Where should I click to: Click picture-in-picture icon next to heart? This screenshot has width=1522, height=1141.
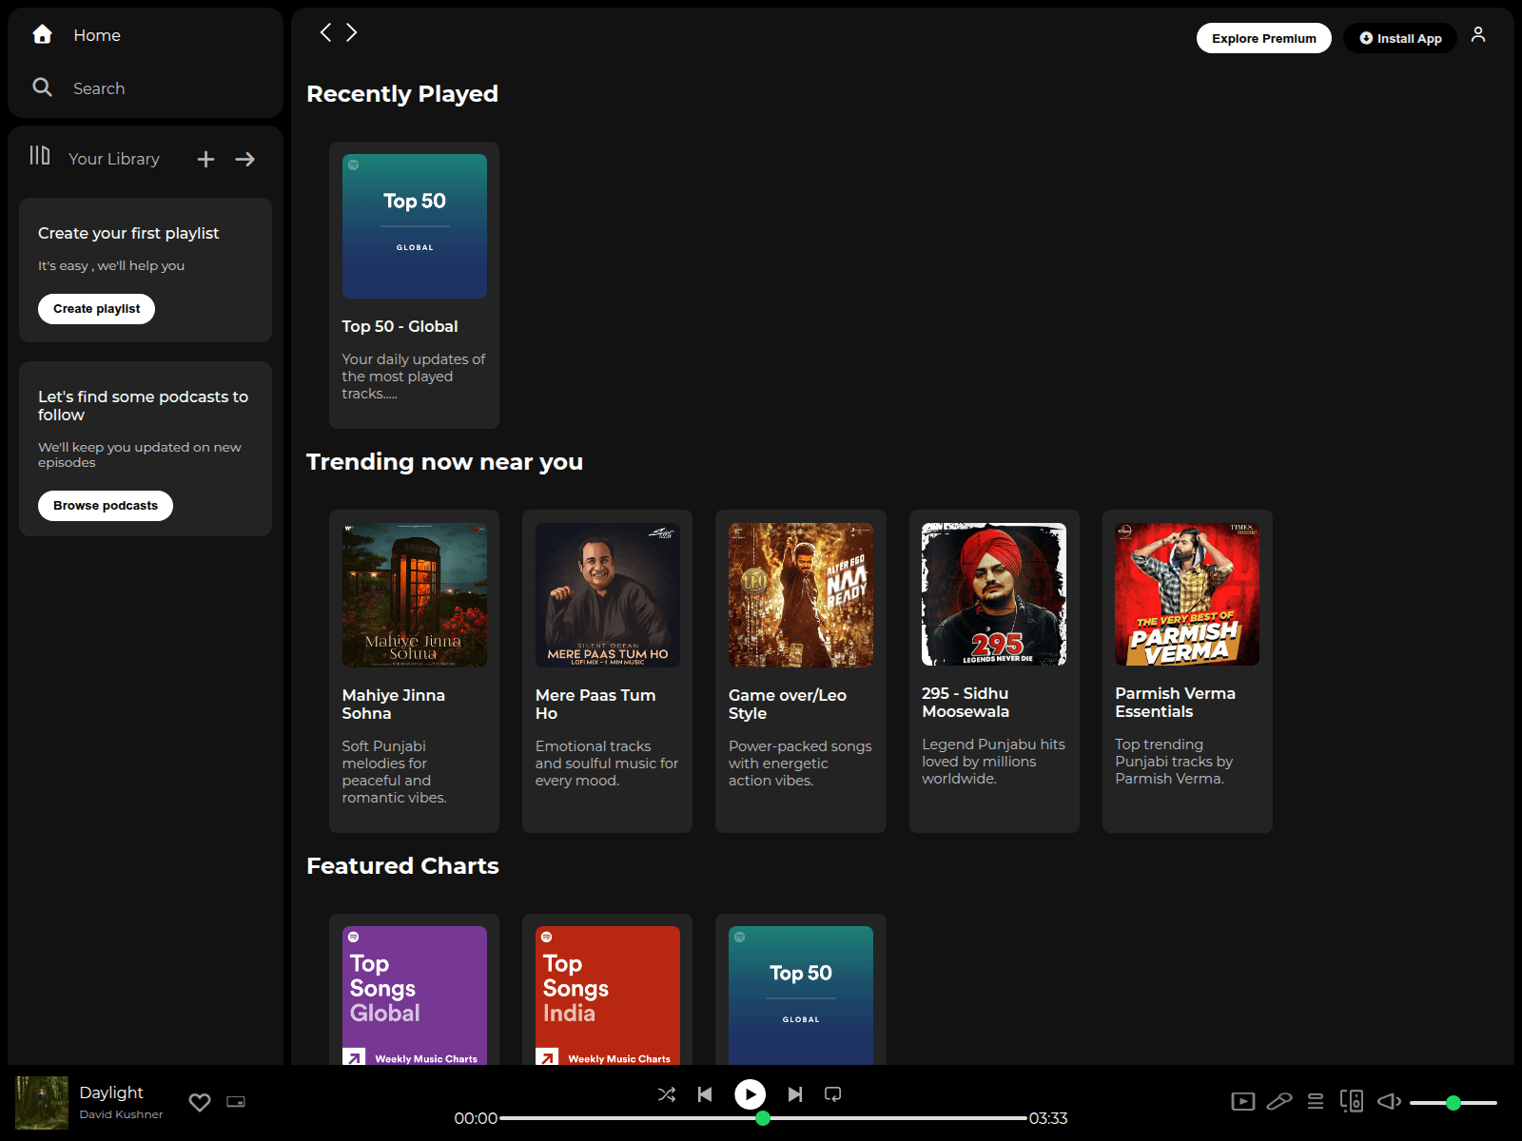coord(236,1102)
